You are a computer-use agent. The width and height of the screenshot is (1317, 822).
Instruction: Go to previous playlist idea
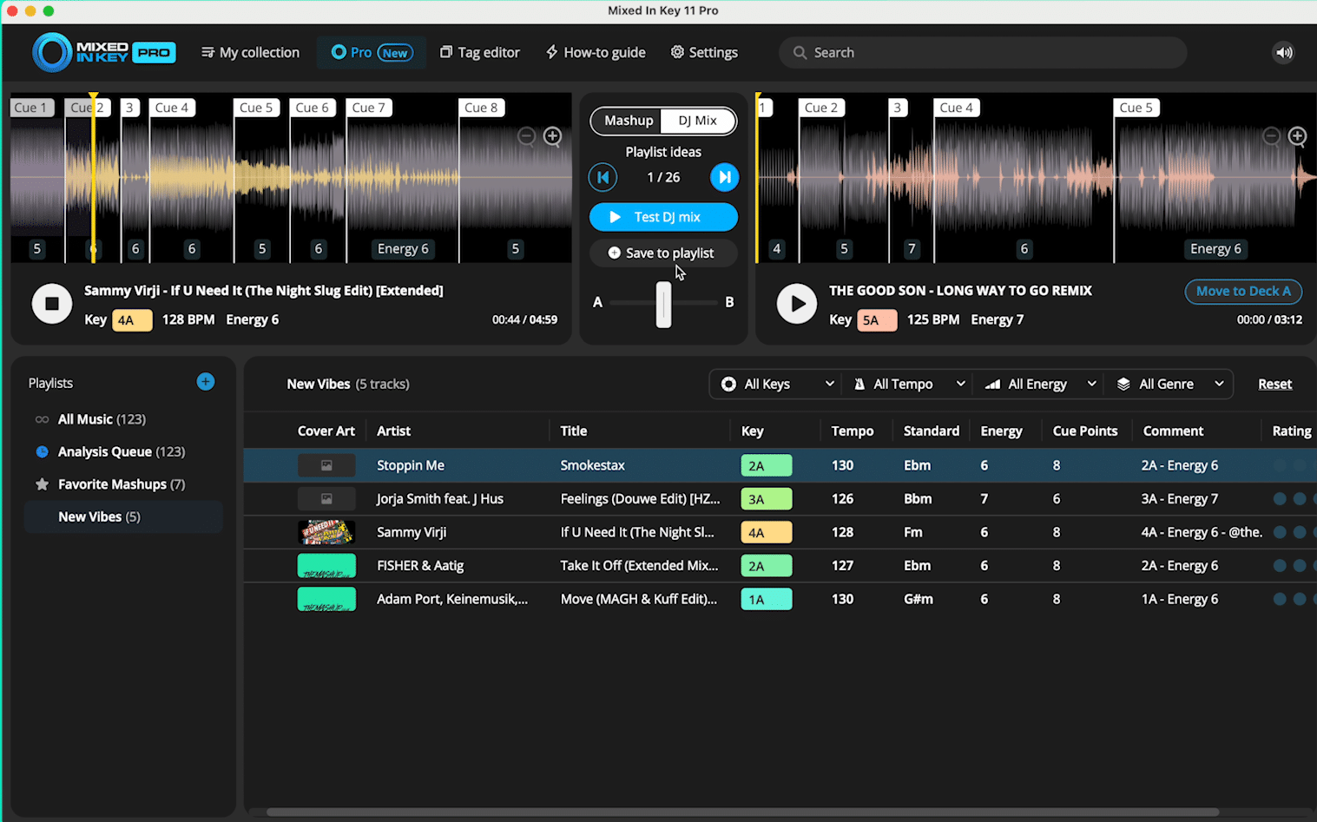(x=603, y=177)
